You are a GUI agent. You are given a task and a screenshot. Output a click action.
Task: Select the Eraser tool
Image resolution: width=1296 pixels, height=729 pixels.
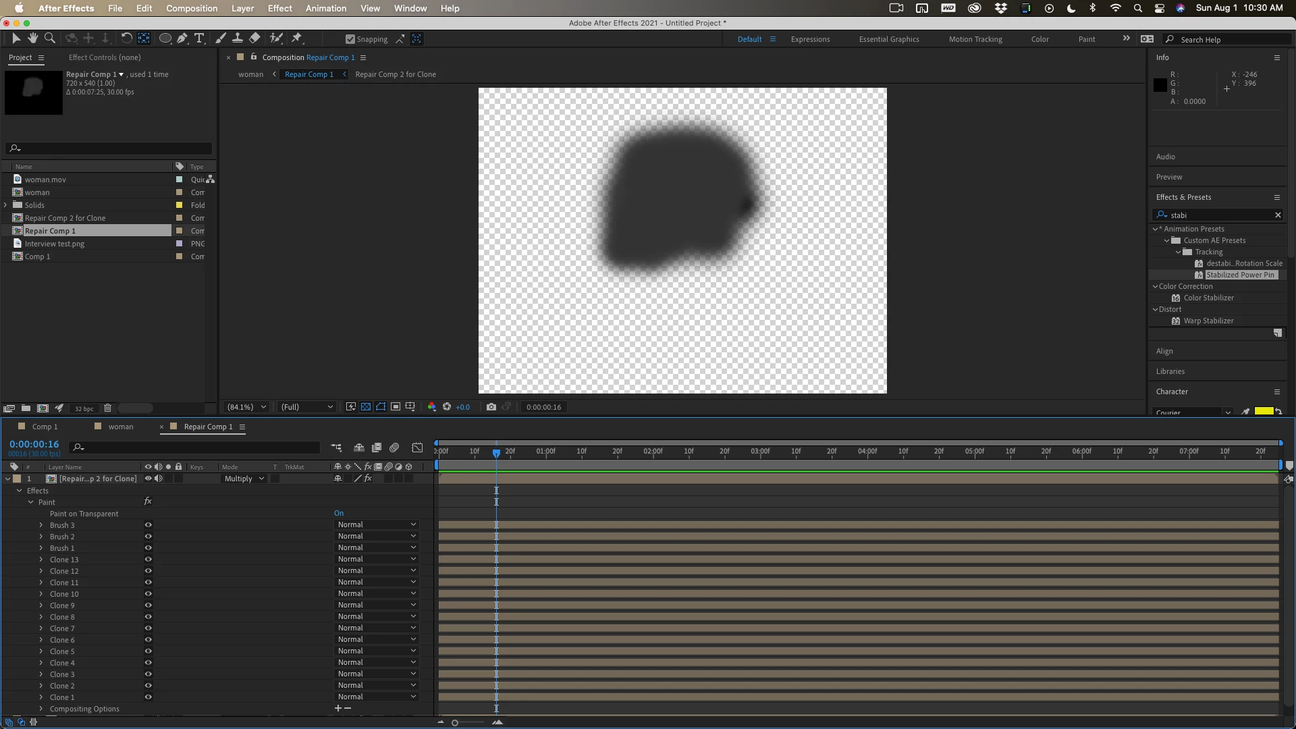tap(254, 38)
